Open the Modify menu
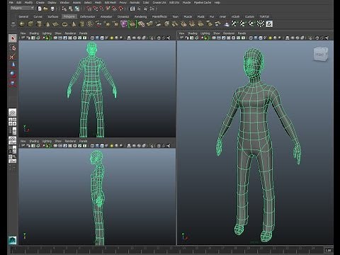The image size is (340, 255). (x=28, y=3)
